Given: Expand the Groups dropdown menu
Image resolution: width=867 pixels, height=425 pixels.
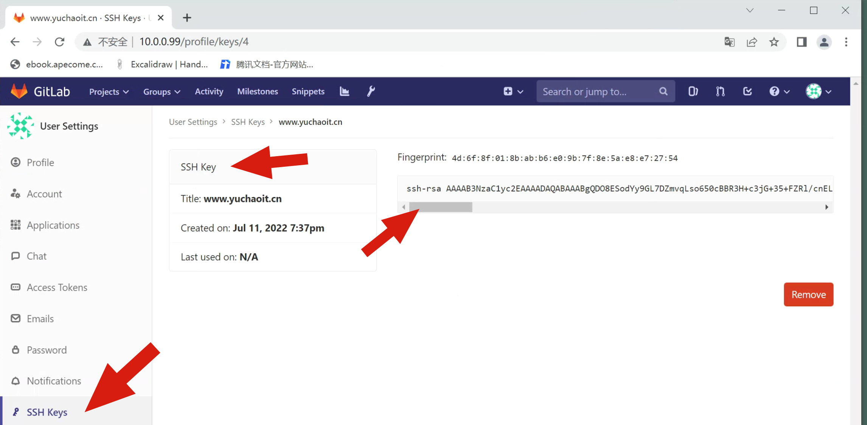Looking at the screenshot, I should click(x=162, y=92).
